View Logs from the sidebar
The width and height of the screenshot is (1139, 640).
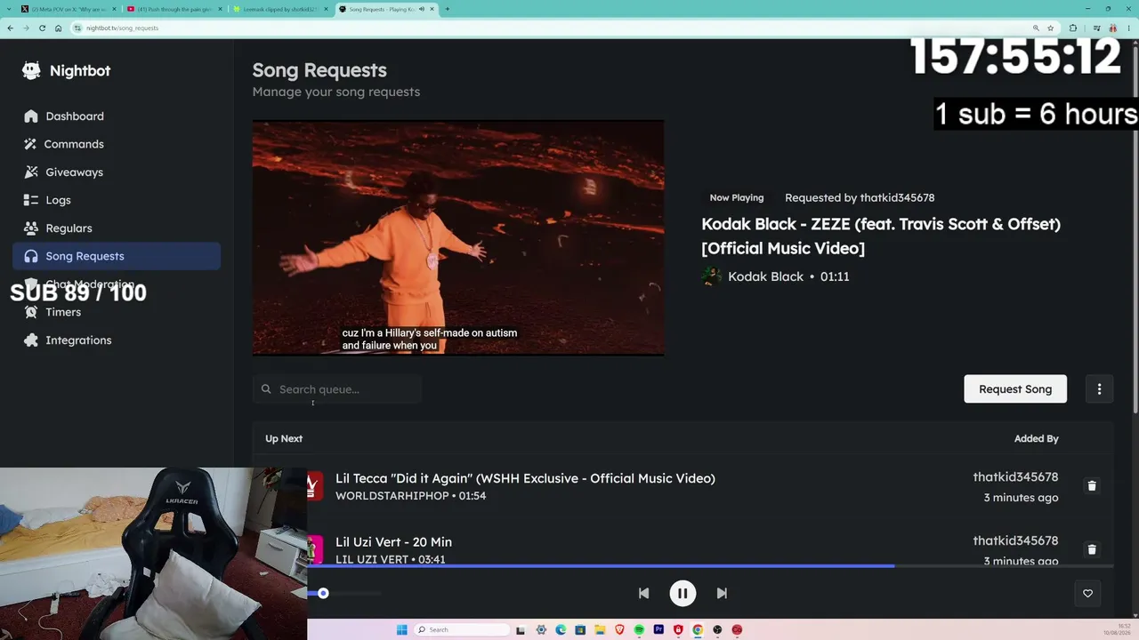click(117, 200)
